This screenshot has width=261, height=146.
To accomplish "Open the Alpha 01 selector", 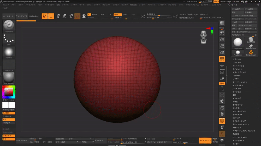I will (x=9, y=52).
